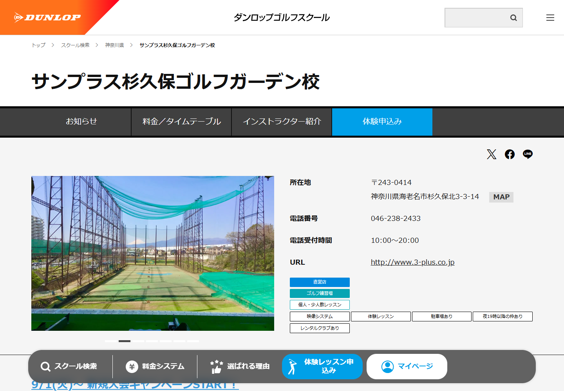This screenshot has height=391, width=564.
Task: Click phone number 046-238-2433
Action: (x=396, y=219)
